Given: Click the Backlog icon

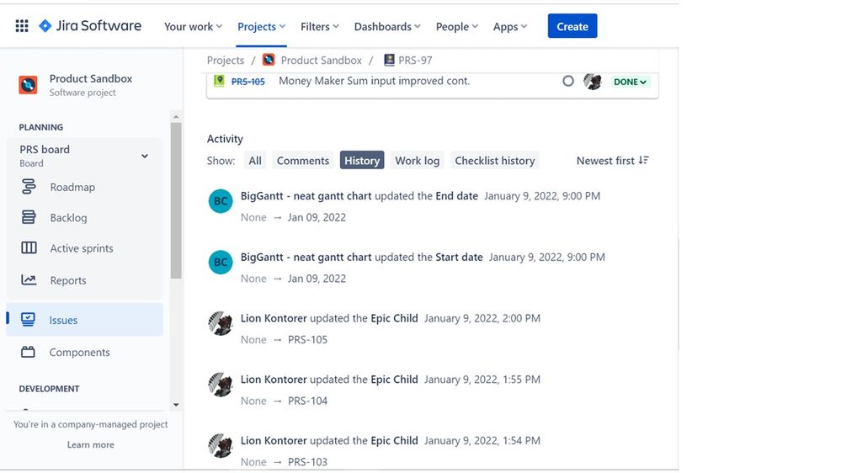Looking at the screenshot, I should click(x=29, y=217).
